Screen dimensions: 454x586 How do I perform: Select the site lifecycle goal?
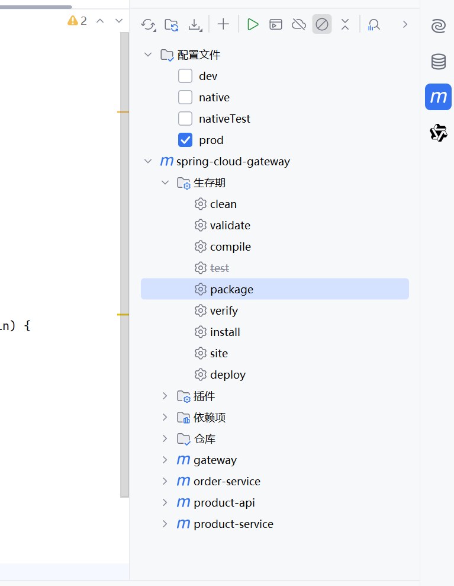tap(275, 353)
